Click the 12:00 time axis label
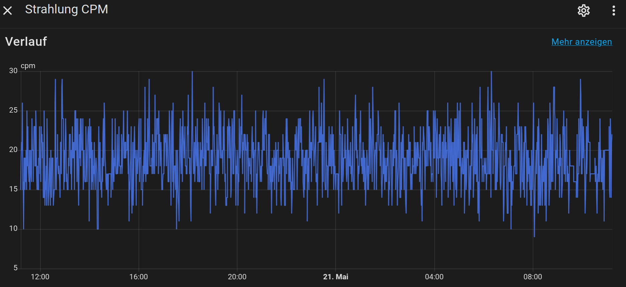Viewport: 626px width, 287px height. click(x=40, y=277)
